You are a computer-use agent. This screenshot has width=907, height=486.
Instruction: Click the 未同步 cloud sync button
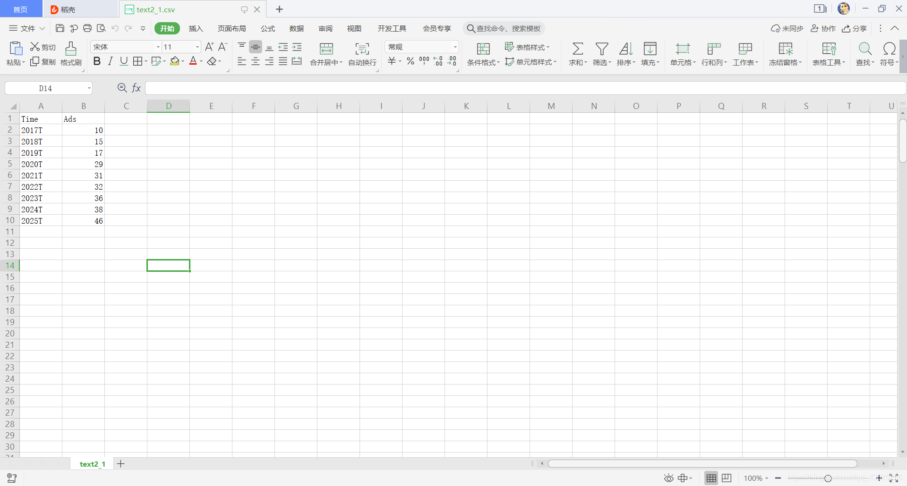[x=787, y=28]
